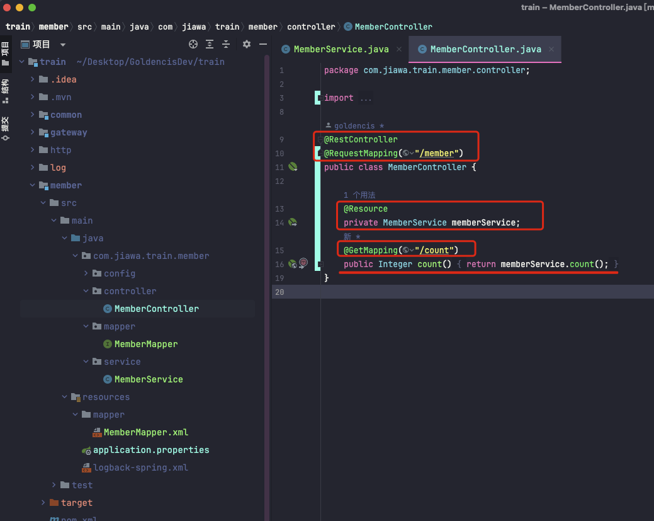Click the 项目 sidebar tool window button
The image size is (654, 521).
(x=6, y=54)
